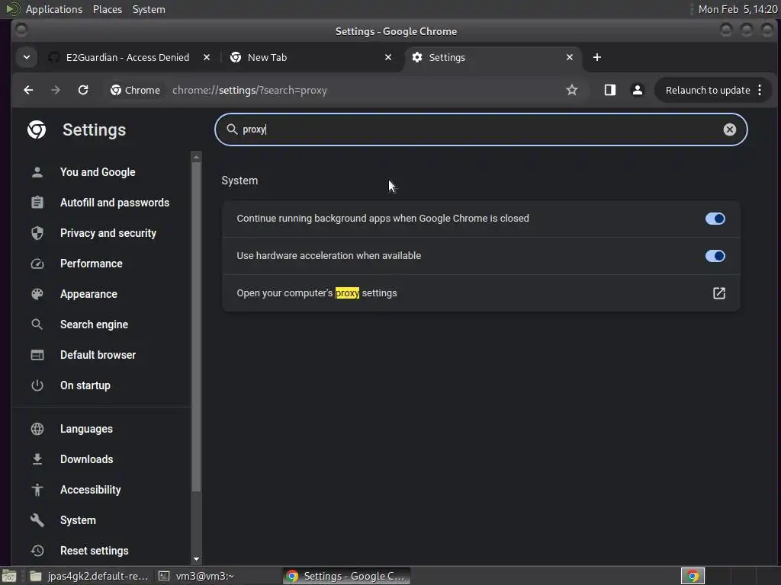Click the Autofill clipboard icon

37,203
